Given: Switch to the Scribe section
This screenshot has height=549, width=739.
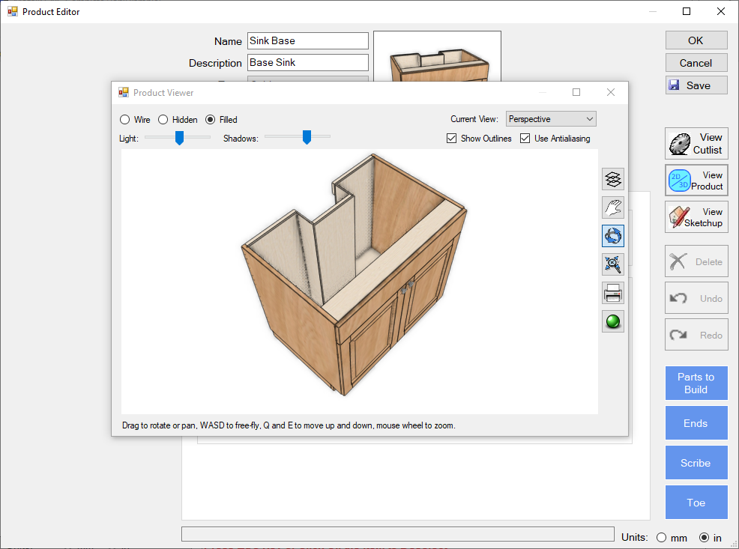Looking at the screenshot, I should coord(696,463).
